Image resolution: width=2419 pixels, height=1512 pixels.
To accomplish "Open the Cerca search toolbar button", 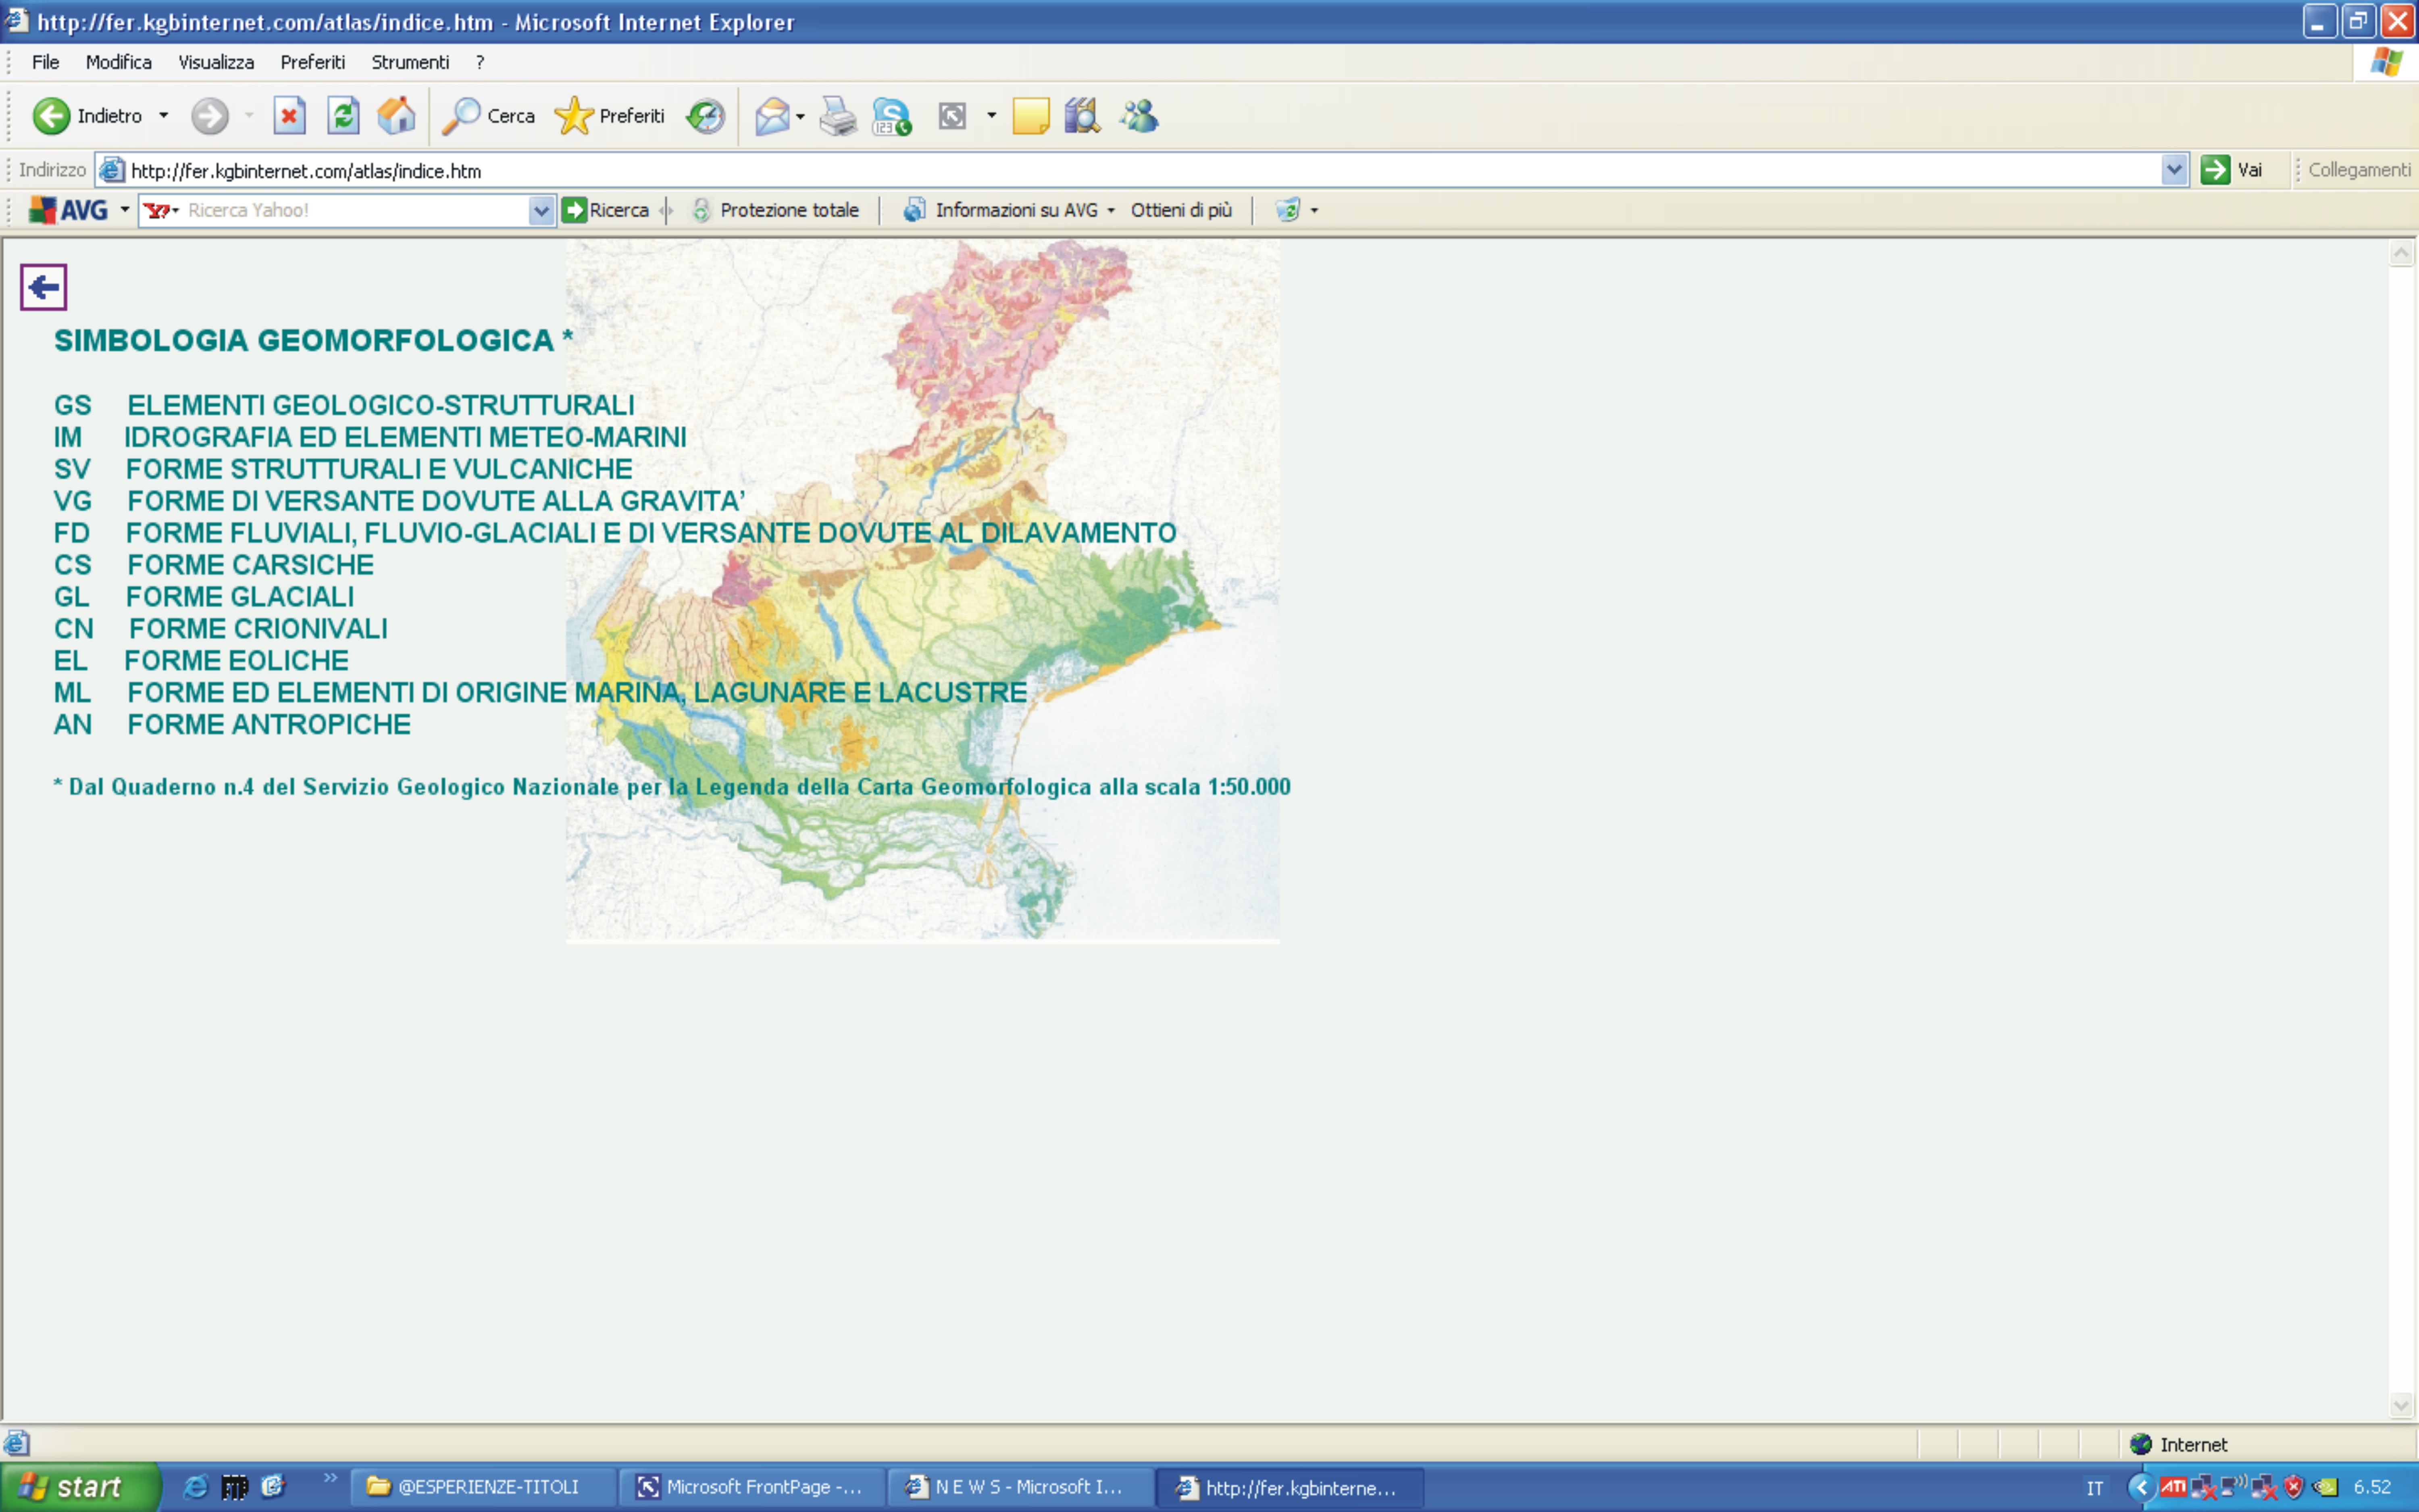I will (x=489, y=116).
